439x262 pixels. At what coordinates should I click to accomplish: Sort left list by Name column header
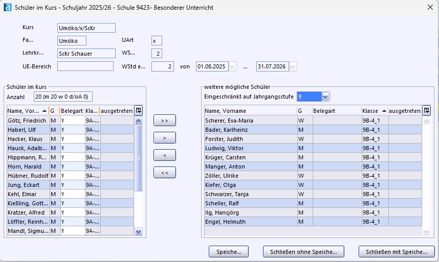coord(25,111)
